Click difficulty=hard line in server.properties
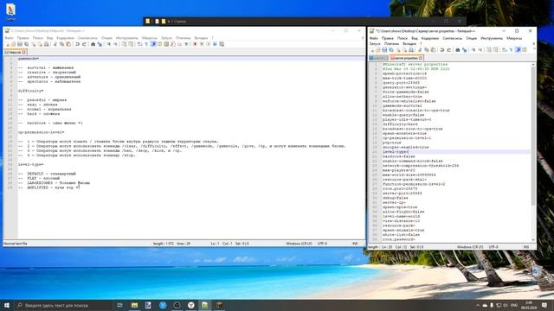Image resolution: width=554 pixels, height=311 pixels. 400,124
